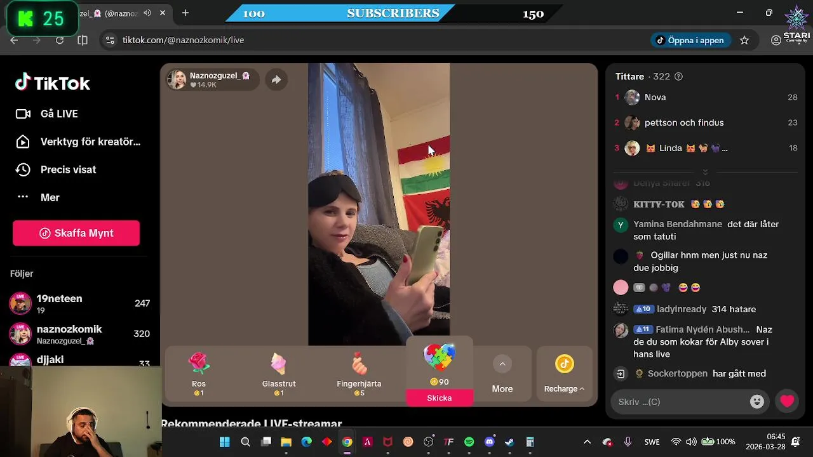Viewport: 813px width, 457px height.
Task: Open the Recharge coins dropdown
Action: click(564, 374)
